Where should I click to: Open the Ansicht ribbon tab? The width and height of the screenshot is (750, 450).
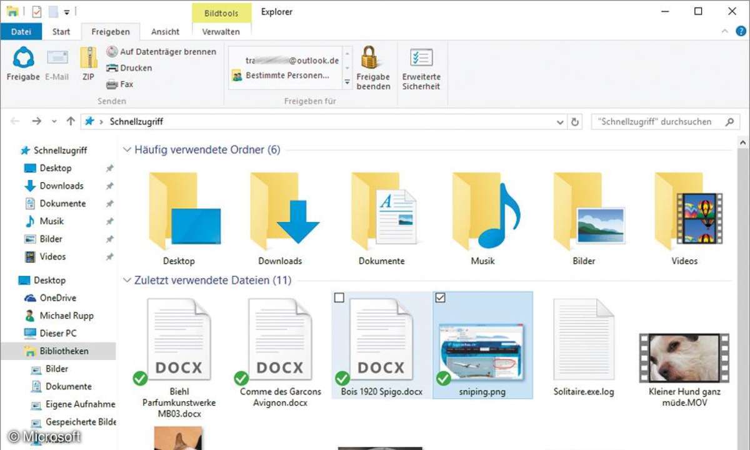click(x=166, y=31)
